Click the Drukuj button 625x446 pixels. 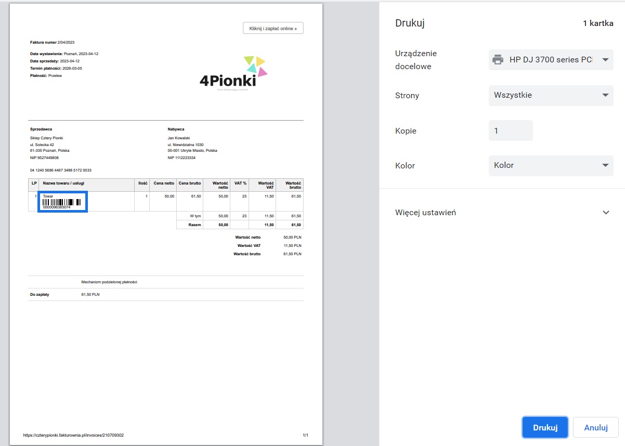(x=545, y=427)
